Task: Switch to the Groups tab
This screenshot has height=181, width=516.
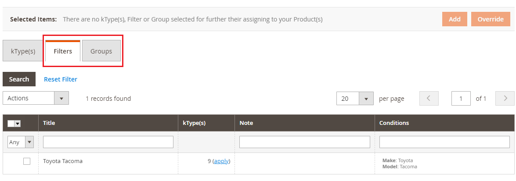Action: point(101,52)
